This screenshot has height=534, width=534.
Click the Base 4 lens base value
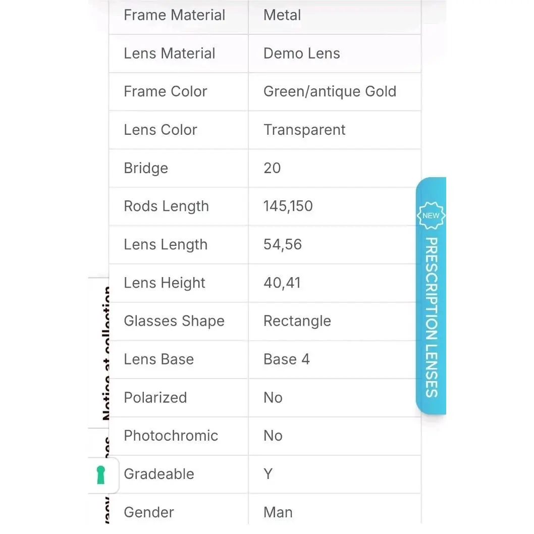coord(286,359)
